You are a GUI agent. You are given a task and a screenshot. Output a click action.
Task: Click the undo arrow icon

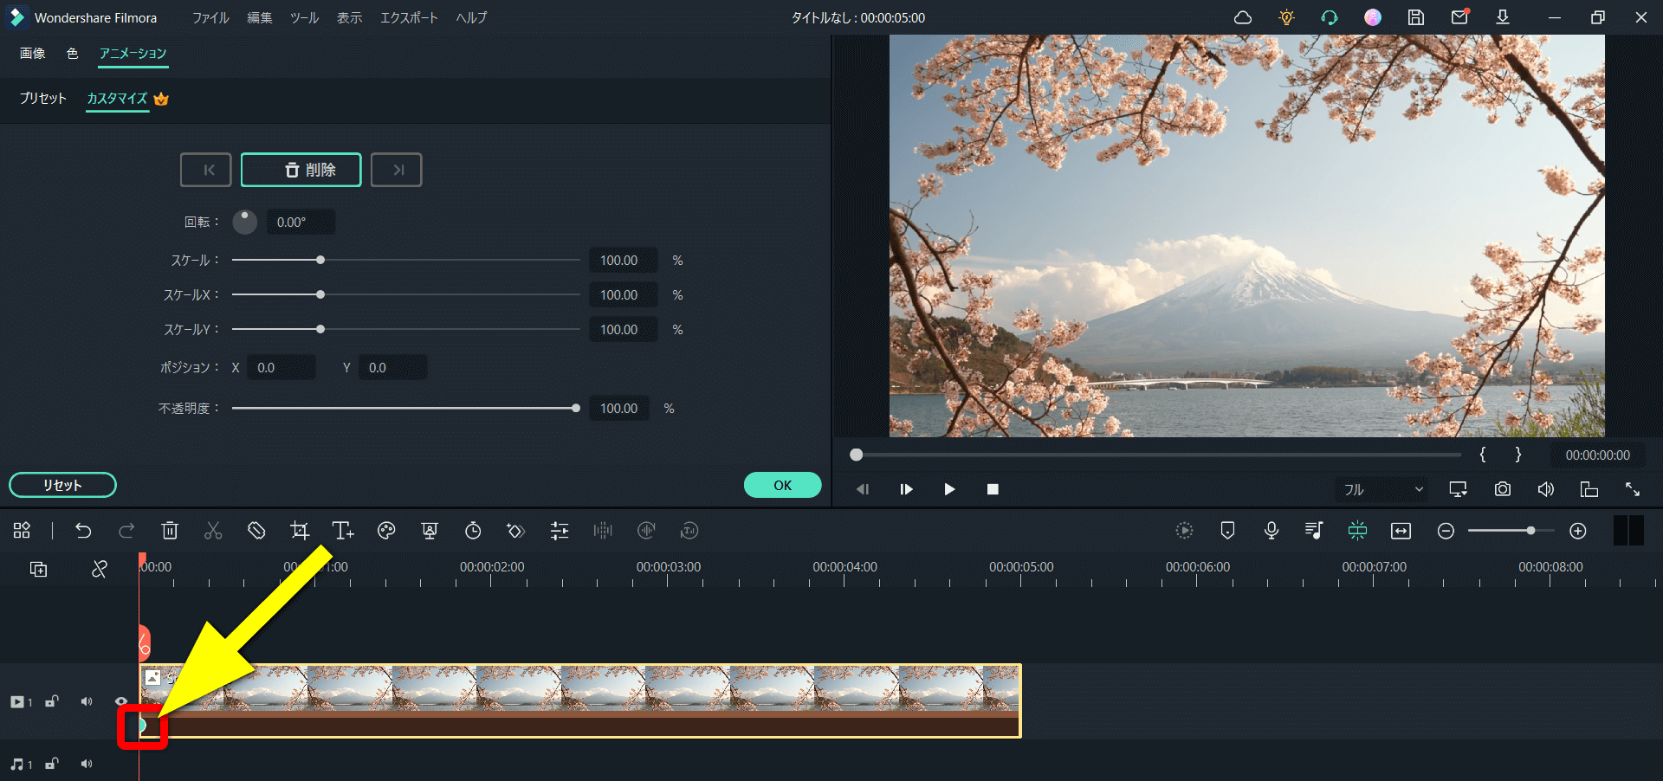tap(83, 531)
